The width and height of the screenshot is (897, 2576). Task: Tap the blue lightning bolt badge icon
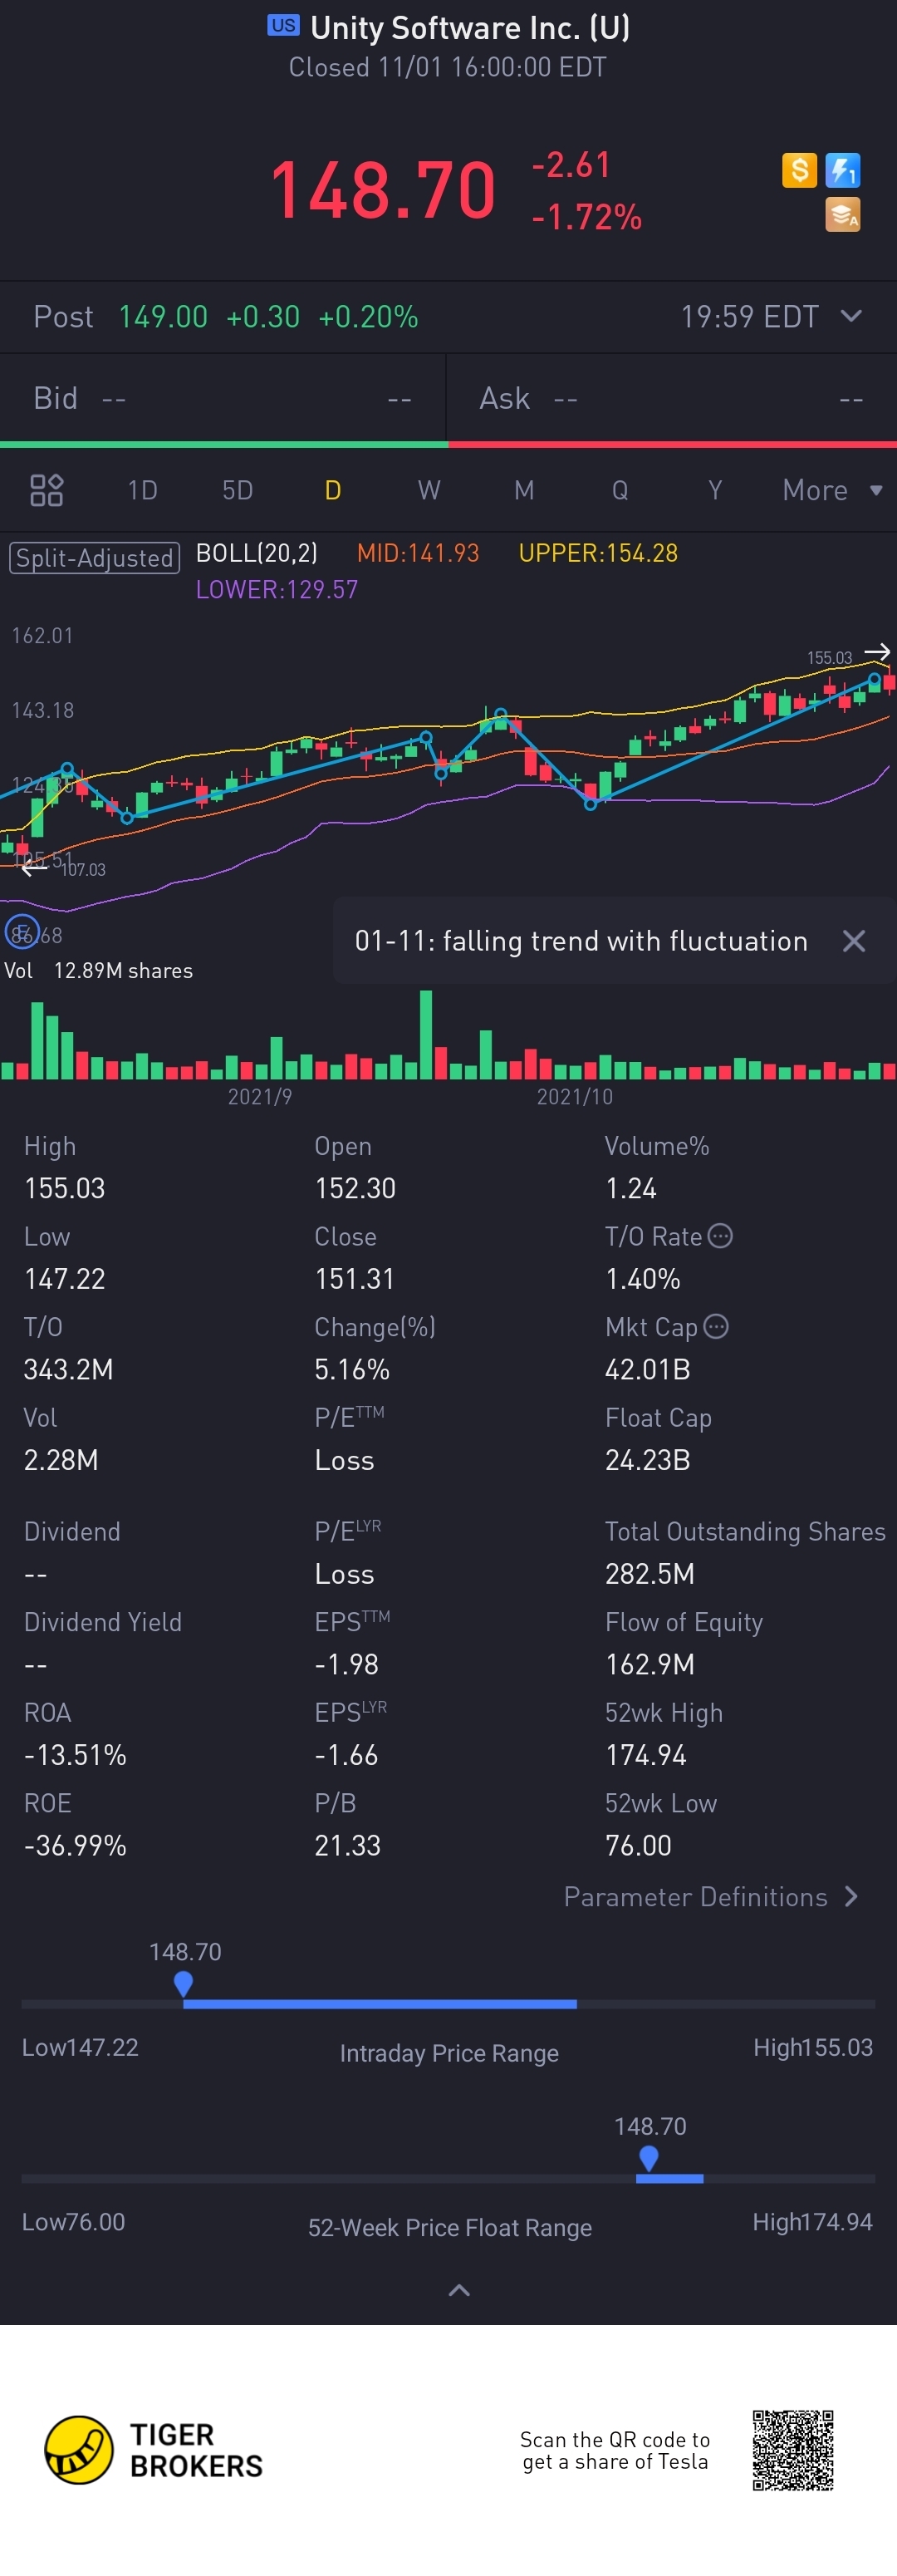coord(843,170)
